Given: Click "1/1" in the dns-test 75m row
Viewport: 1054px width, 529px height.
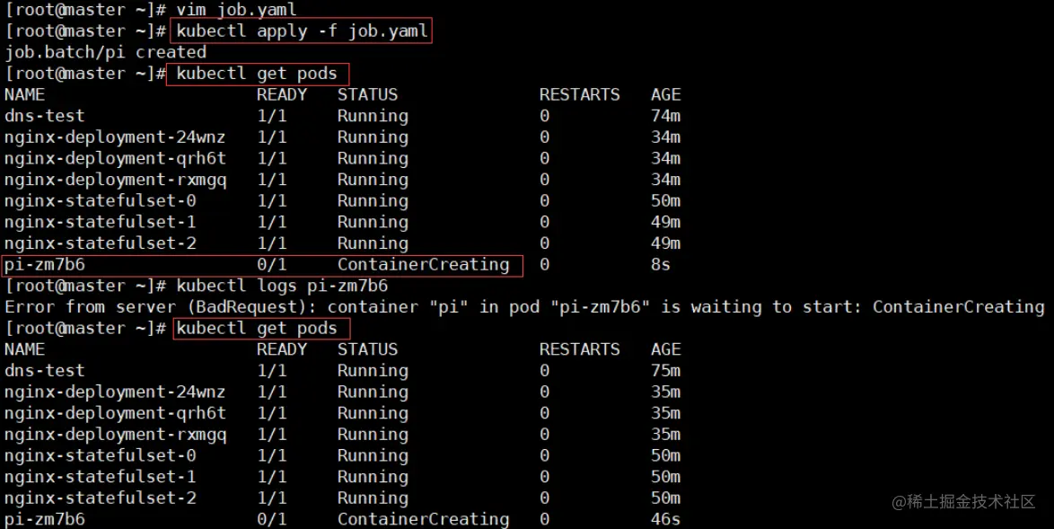Looking at the screenshot, I should point(271,370).
